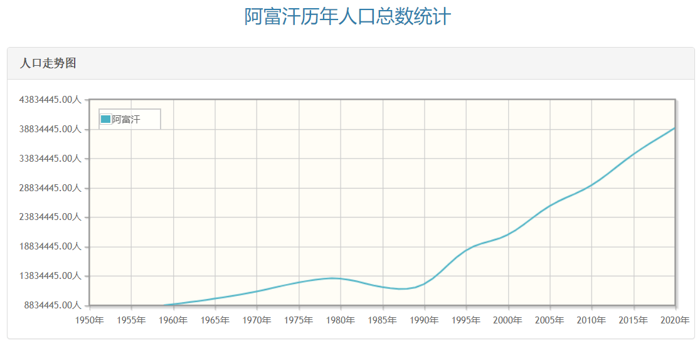Click the 1950年 x-axis label
The width and height of the screenshot is (700, 346).
pos(89,320)
